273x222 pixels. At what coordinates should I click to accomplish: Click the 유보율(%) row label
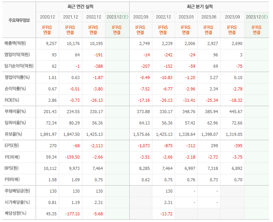coord(13,134)
